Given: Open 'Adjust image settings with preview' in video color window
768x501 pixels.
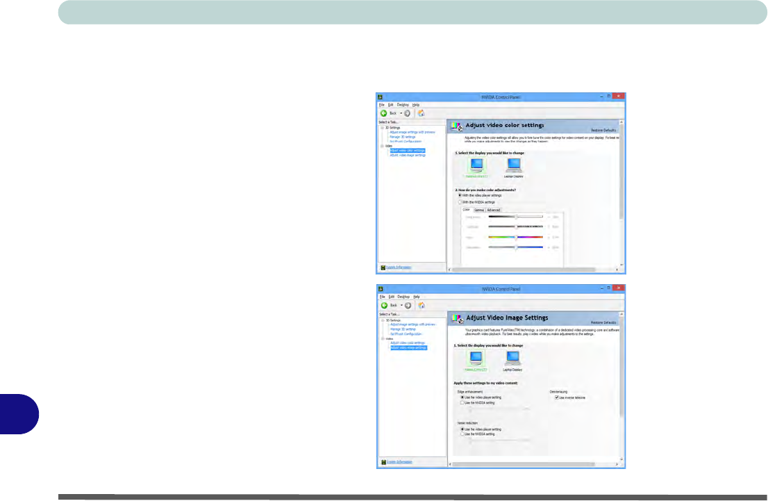Looking at the screenshot, I should point(412,132).
